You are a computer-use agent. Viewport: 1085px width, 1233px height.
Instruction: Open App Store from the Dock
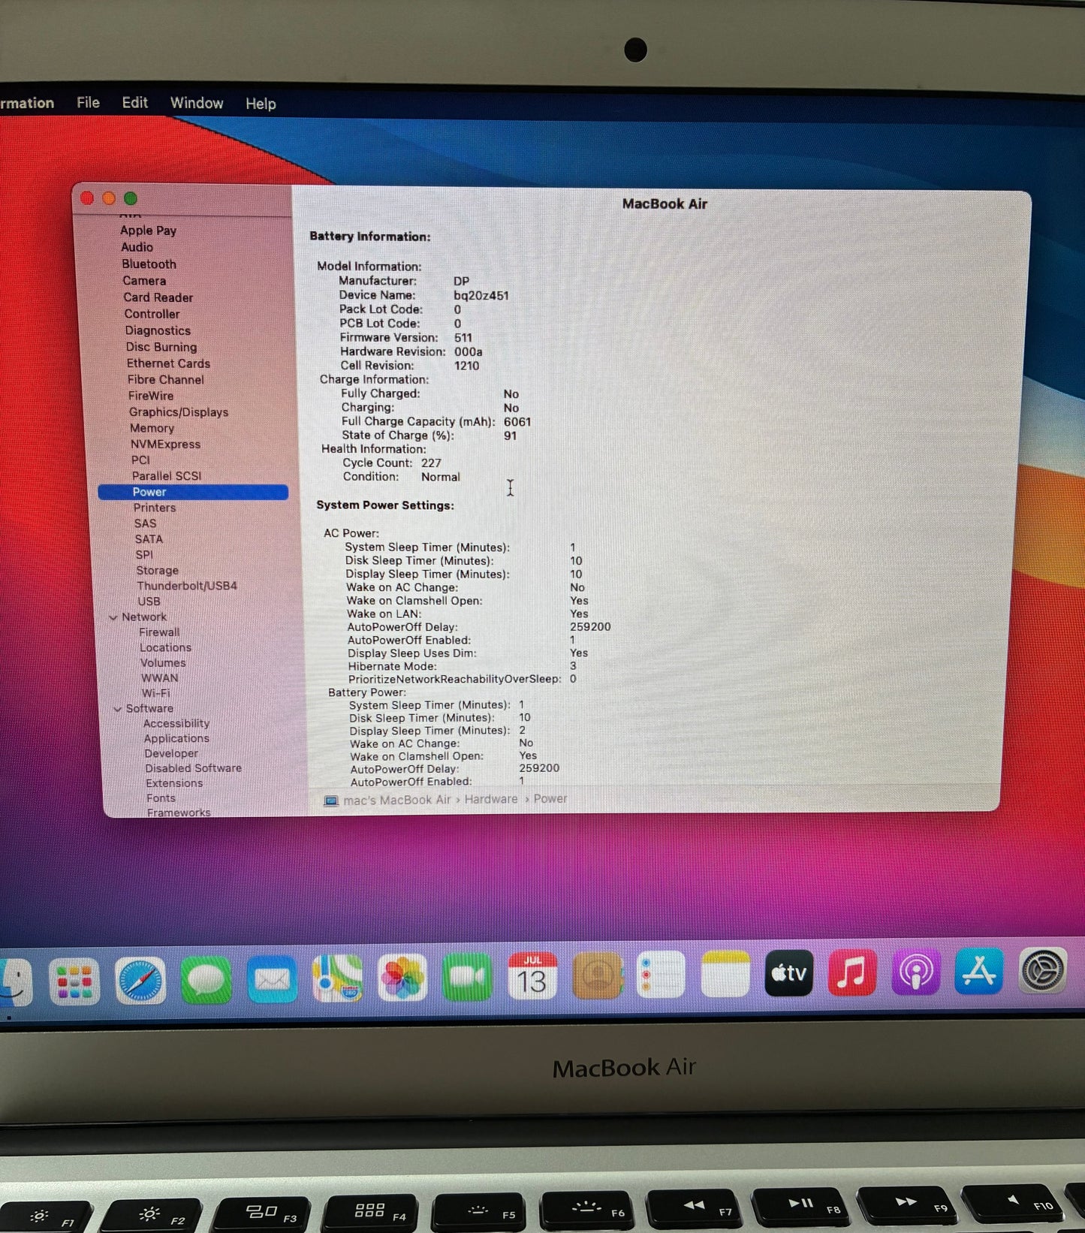[x=979, y=971]
